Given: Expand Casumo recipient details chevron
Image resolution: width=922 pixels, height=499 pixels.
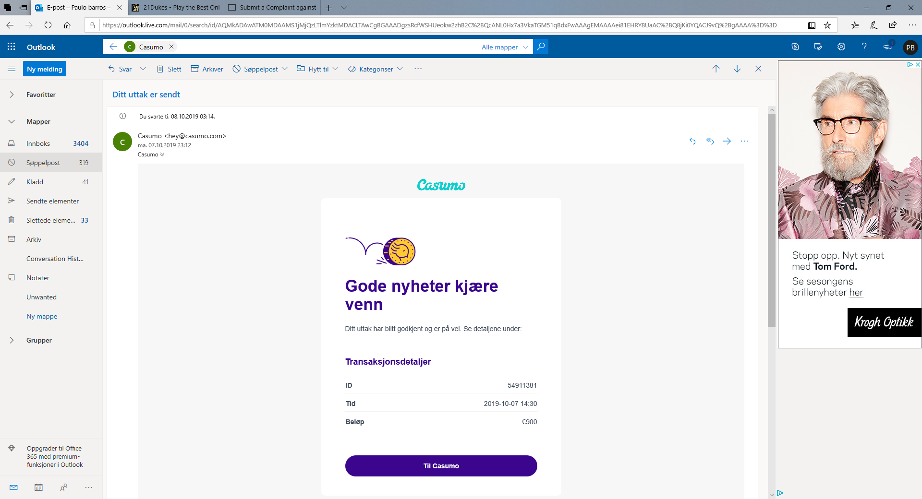Looking at the screenshot, I should (162, 154).
